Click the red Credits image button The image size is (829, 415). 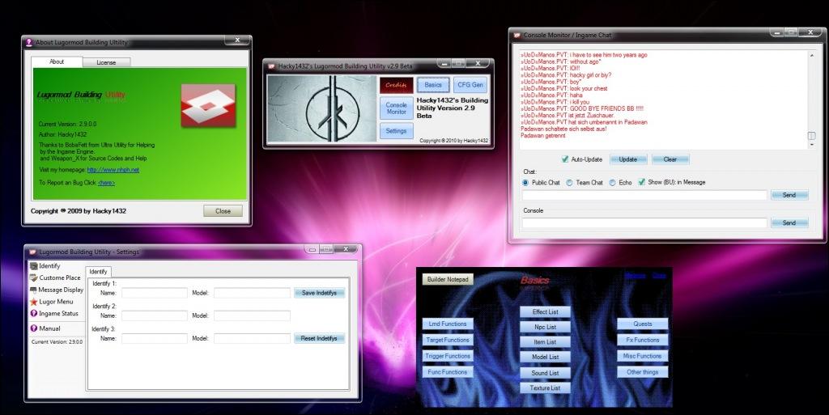pyautogui.click(x=397, y=85)
